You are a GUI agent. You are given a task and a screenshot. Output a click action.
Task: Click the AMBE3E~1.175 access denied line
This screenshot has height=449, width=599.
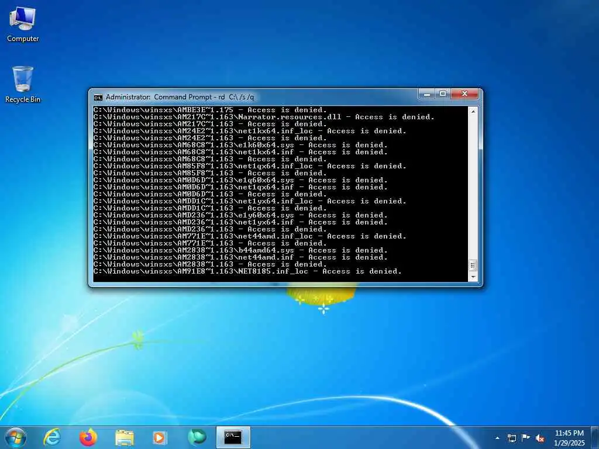[210, 110]
